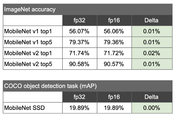This screenshot has width=177, height=122.
Task: Select the 90.57% cell
Action: (114, 64)
